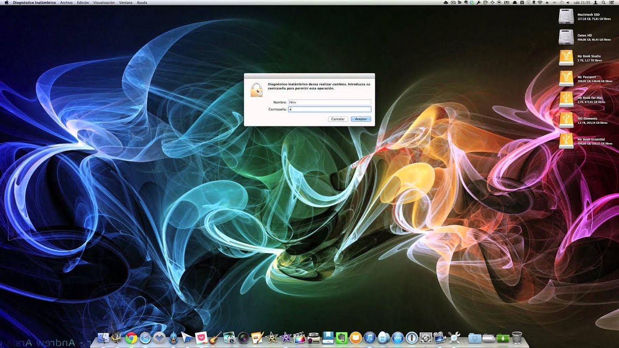Open System Preferences gear icon in Dock
This screenshot has height=348, width=619.
point(426,338)
